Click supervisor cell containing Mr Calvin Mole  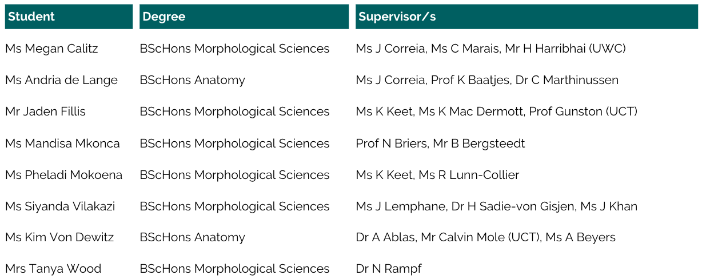click(x=485, y=237)
